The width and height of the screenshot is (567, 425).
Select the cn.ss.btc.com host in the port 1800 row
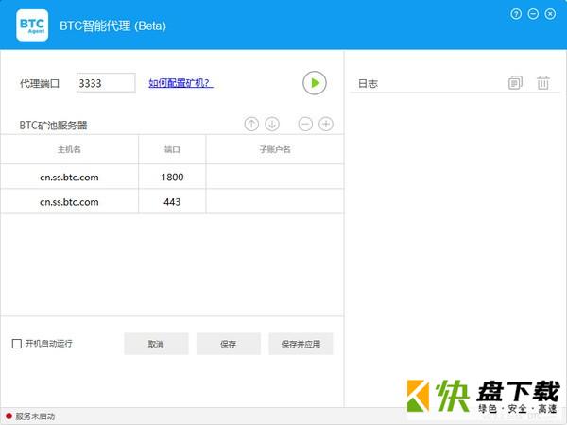(69, 178)
